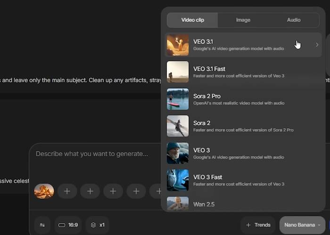This screenshot has height=235, width=330.
Task: Change the x1 generation count
Action: 98,225
